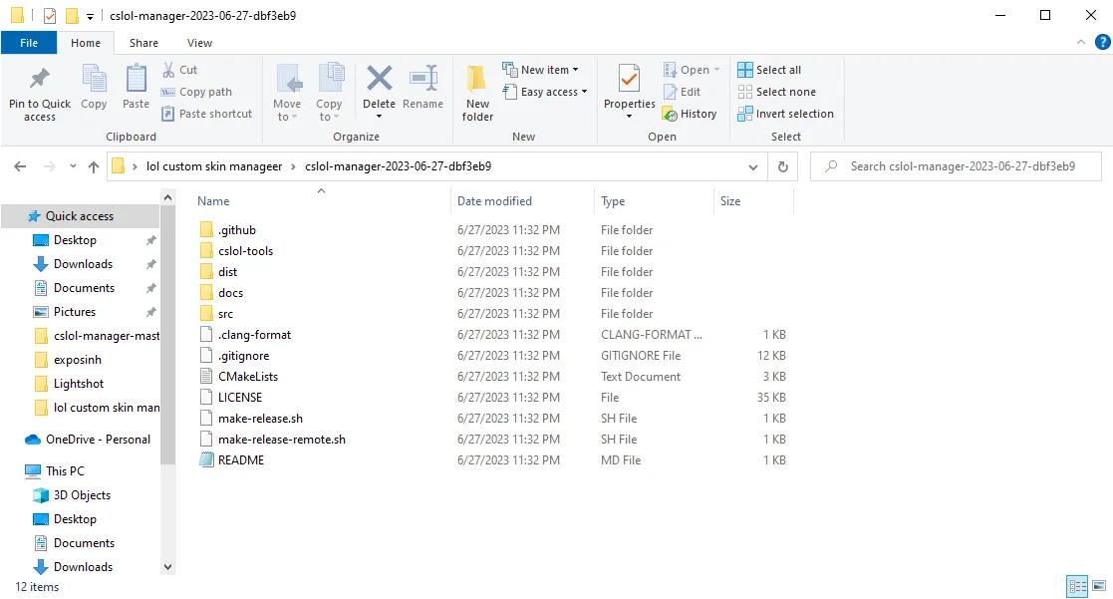
Task: Open 3D Objects in sidebar
Action: (x=82, y=494)
